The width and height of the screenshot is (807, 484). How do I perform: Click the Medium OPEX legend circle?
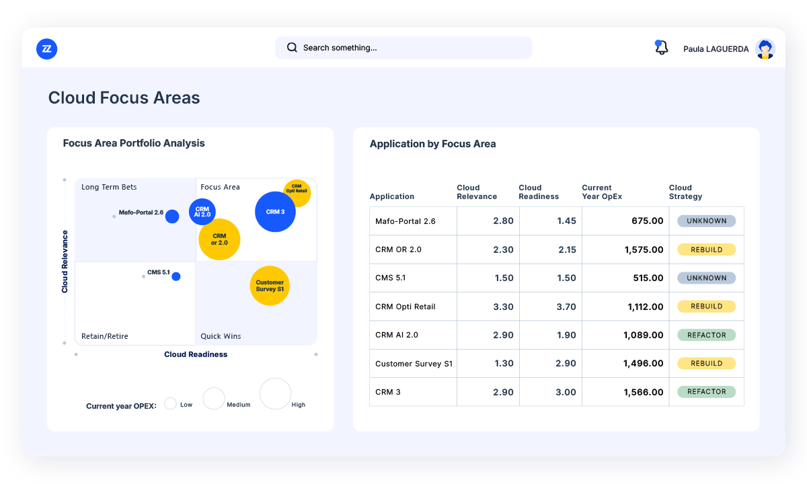[214, 399]
